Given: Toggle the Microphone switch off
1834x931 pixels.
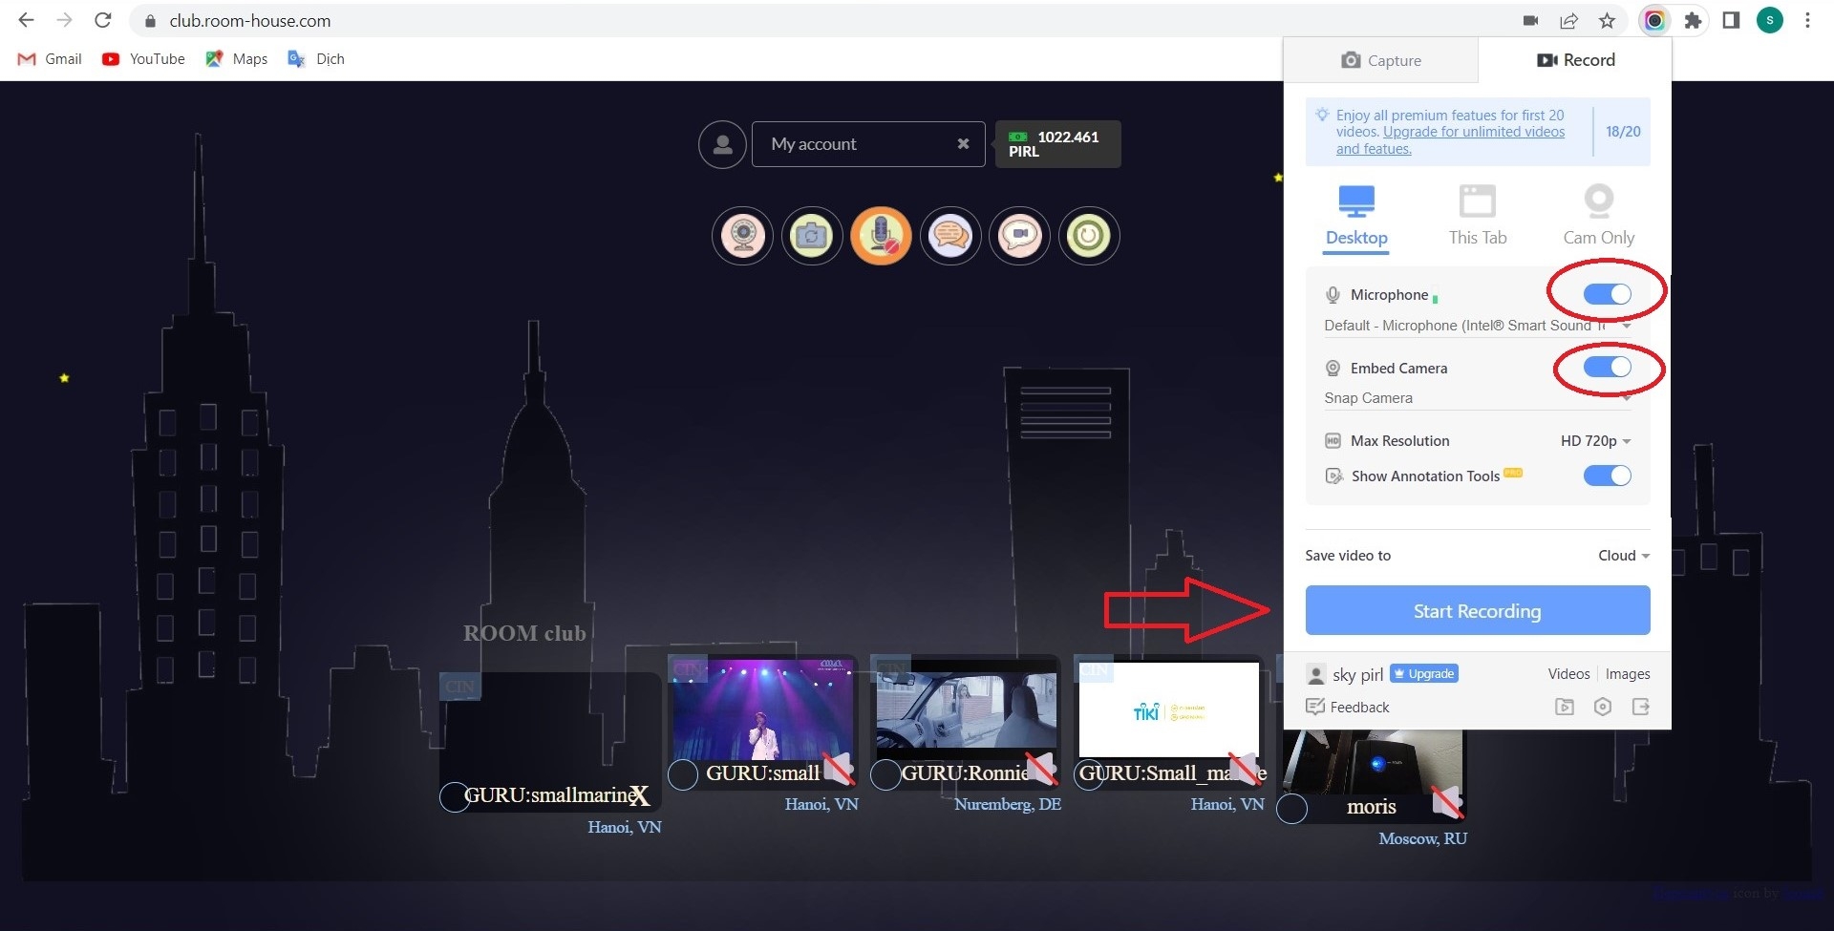Looking at the screenshot, I should click(1607, 294).
